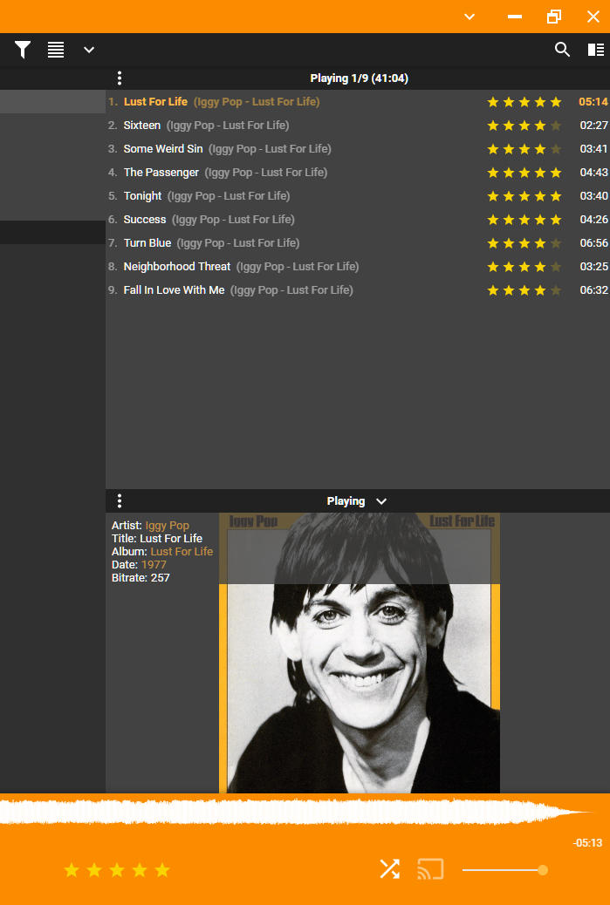This screenshot has height=905, width=610.
Task: Select track Sixteen in playlist
Action: (358, 126)
